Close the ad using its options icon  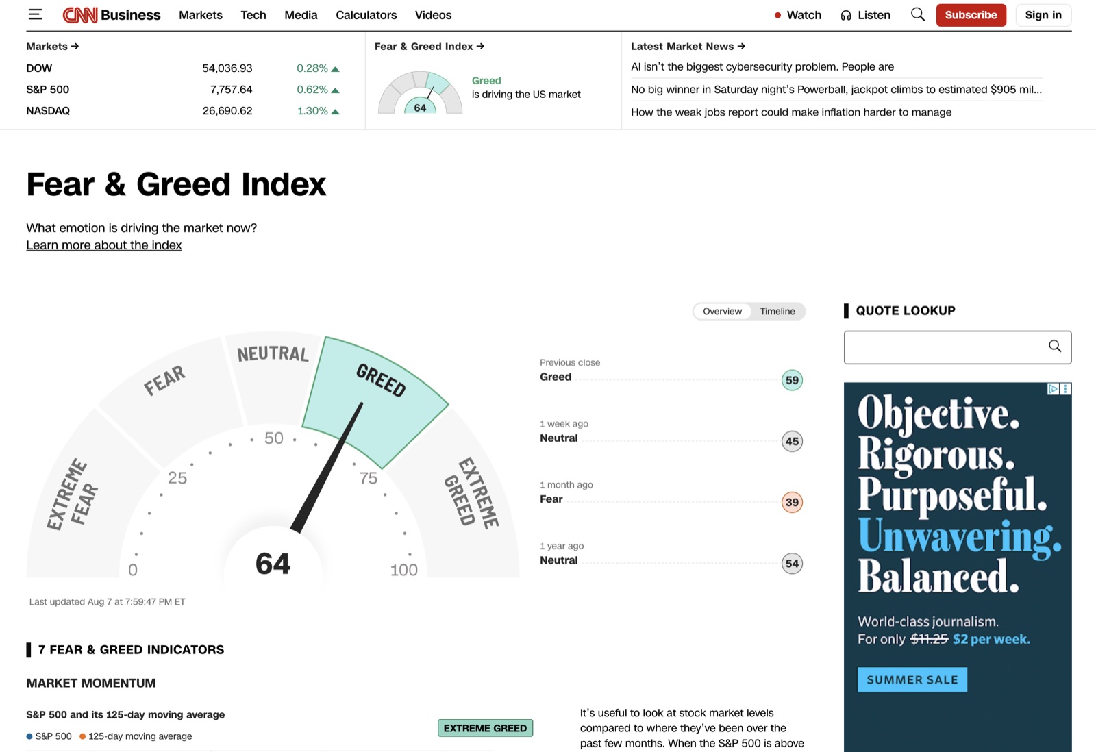(x=1066, y=389)
